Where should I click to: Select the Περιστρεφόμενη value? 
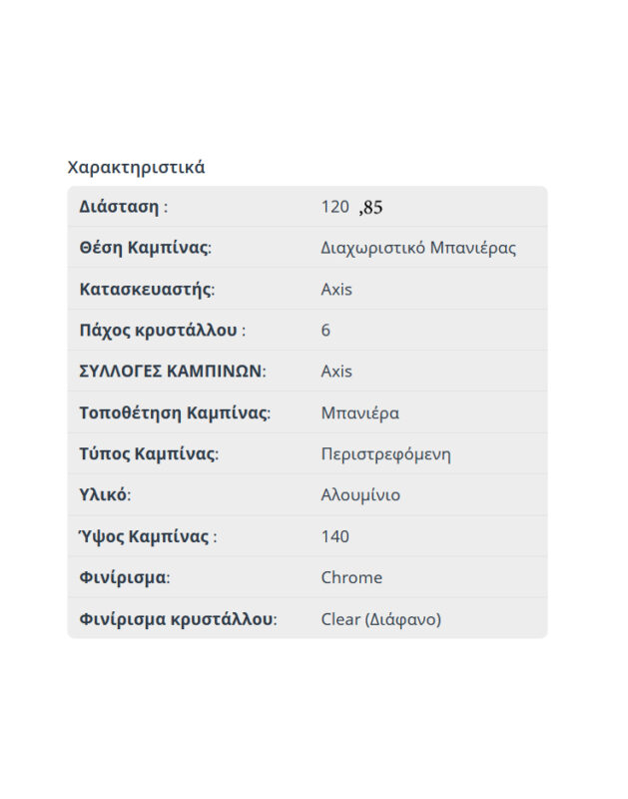click(385, 454)
